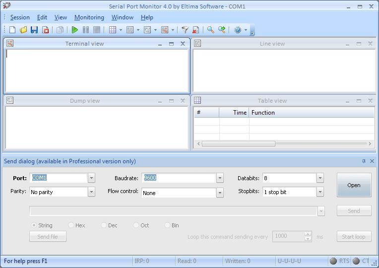379x268 pixels.
Task: Click the Send button
Action: (x=354, y=211)
